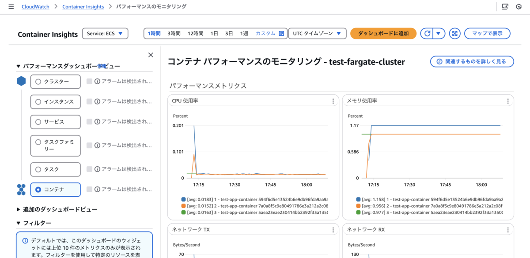Viewport: 530px width, 258px height.
Task: Go to Container Insights breadcrumb link
Action: pos(83,7)
